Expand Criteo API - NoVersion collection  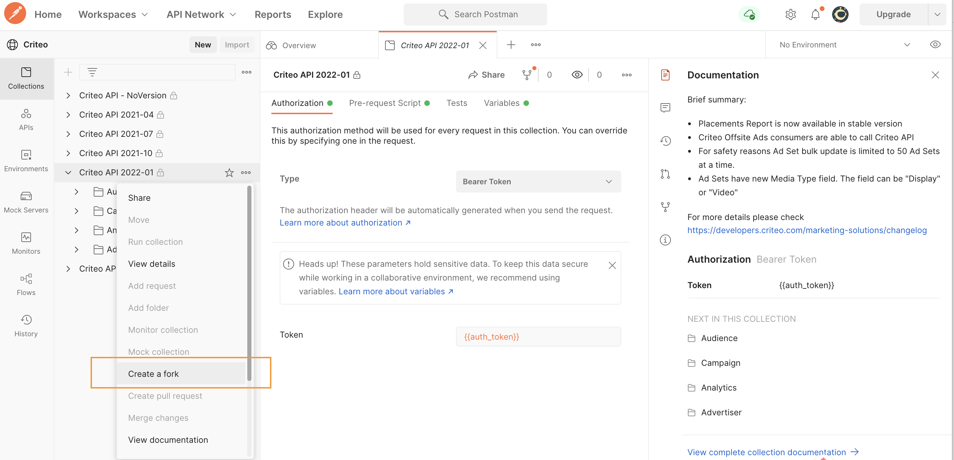(68, 95)
